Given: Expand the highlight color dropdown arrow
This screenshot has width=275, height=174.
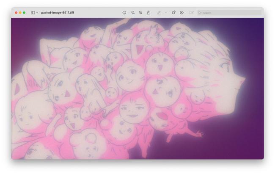Looking at the screenshot, I should coord(165,13).
